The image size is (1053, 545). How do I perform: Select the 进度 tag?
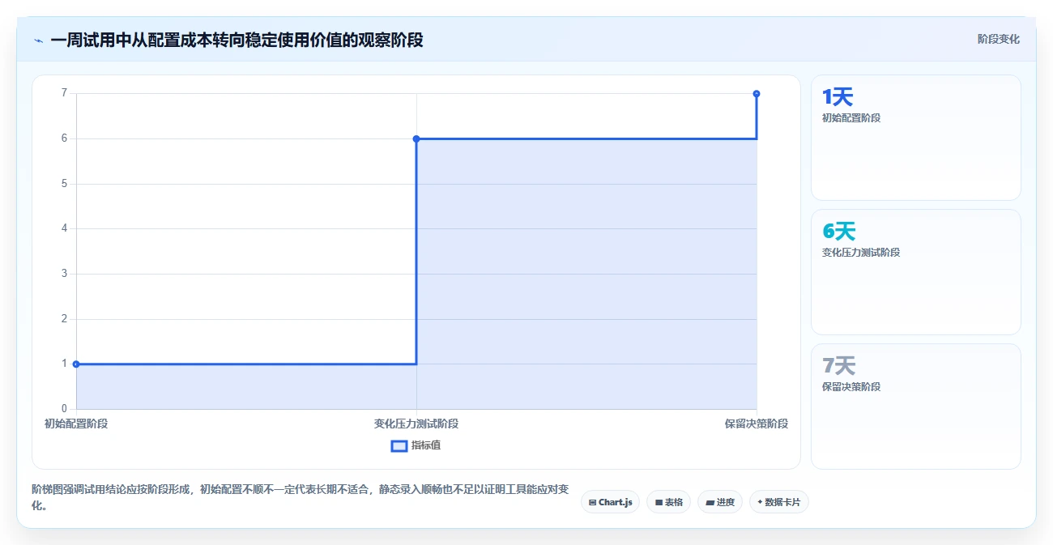point(719,502)
